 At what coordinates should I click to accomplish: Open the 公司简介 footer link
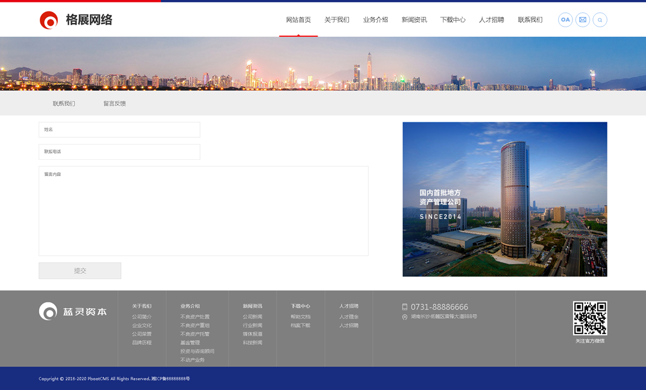(142, 317)
